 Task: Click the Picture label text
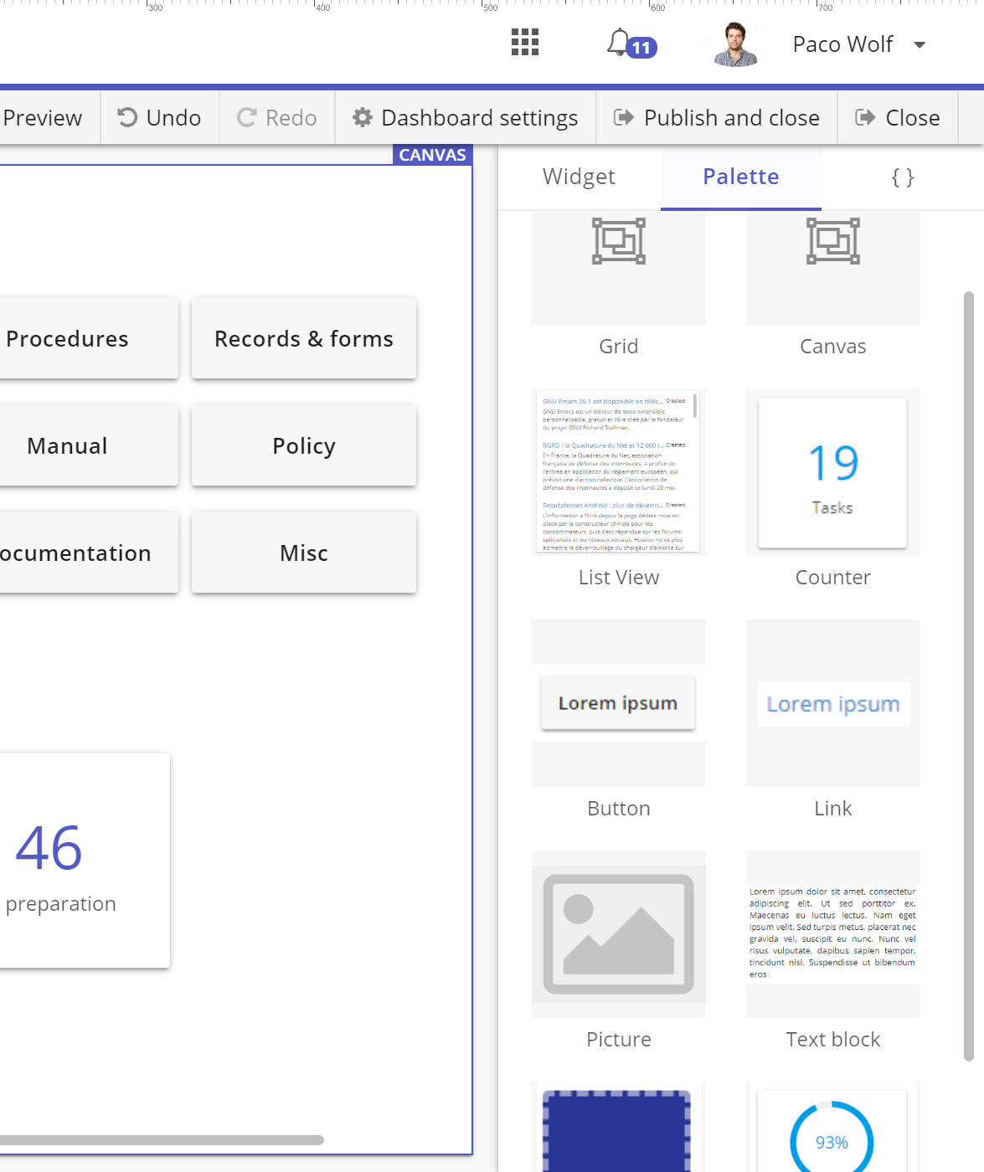[x=619, y=1040]
